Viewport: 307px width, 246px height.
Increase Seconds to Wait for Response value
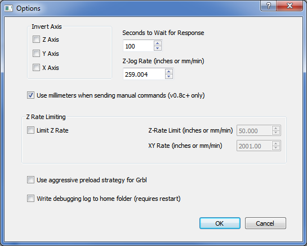click(158, 43)
